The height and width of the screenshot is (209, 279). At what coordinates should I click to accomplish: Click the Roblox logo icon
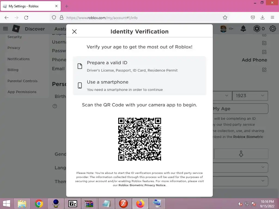pos(16,29)
